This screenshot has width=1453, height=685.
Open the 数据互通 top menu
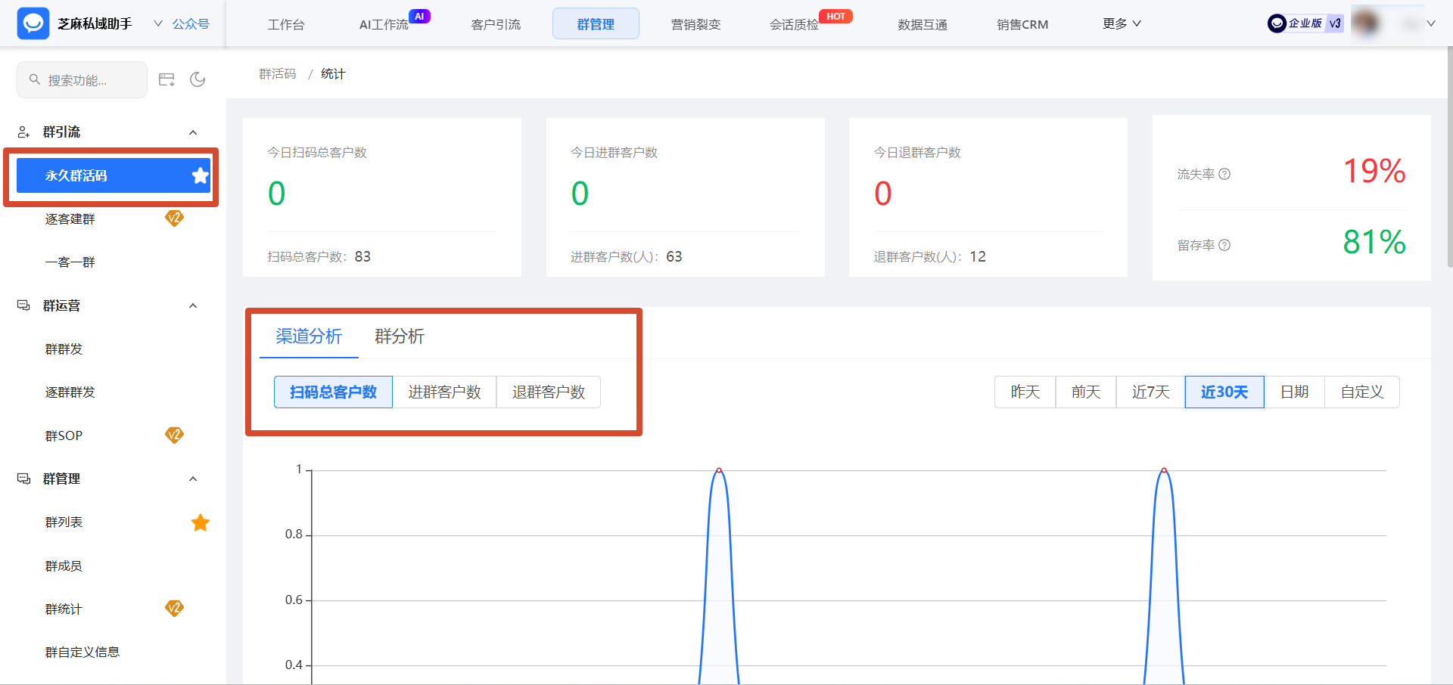(x=923, y=24)
